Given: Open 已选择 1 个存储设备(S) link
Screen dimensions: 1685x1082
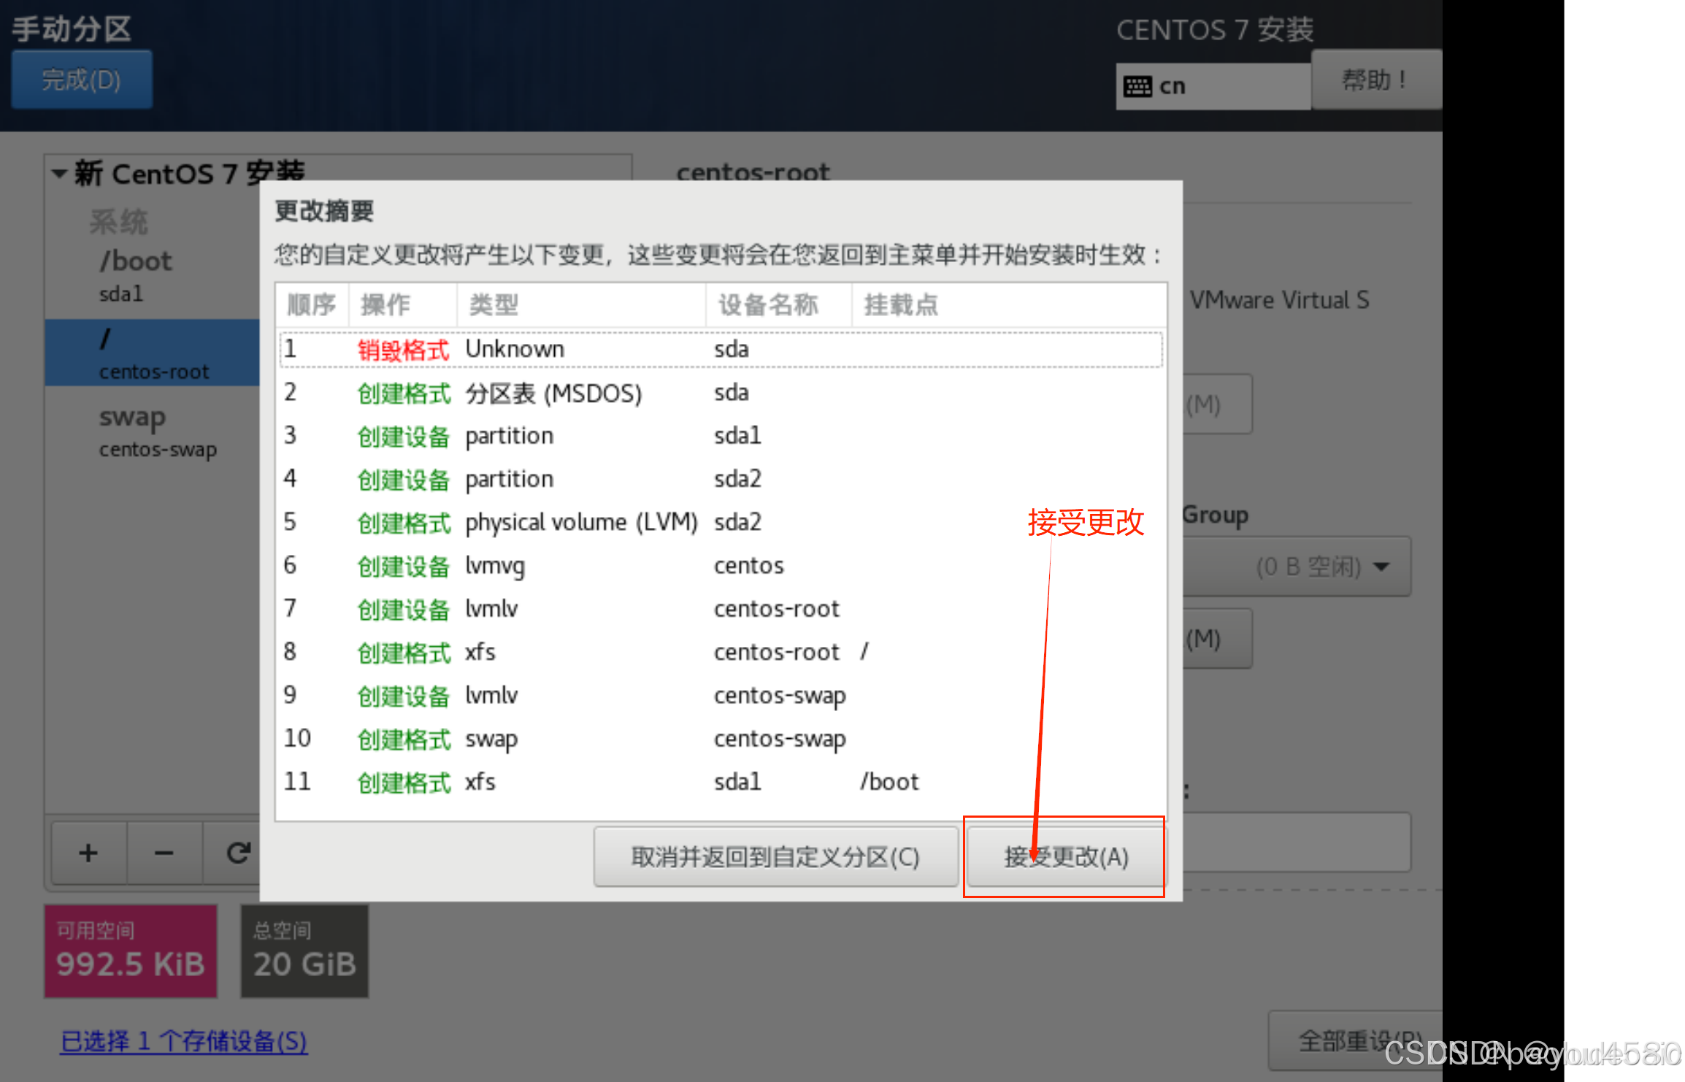Looking at the screenshot, I should coord(183,1041).
